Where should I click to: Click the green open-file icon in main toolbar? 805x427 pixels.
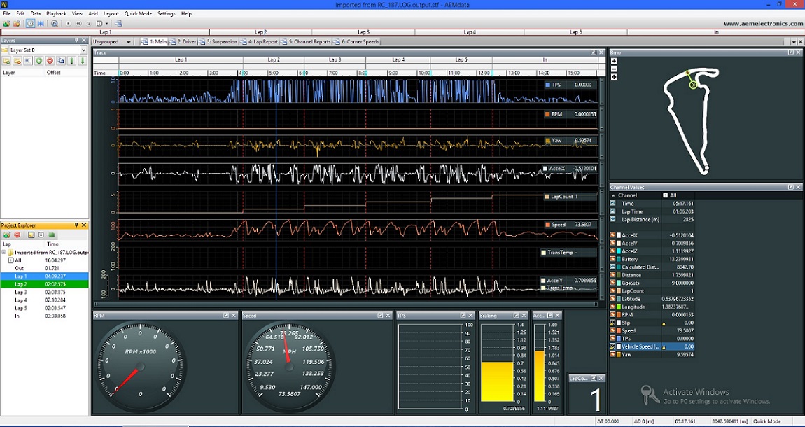pyautogui.click(x=7, y=24)
